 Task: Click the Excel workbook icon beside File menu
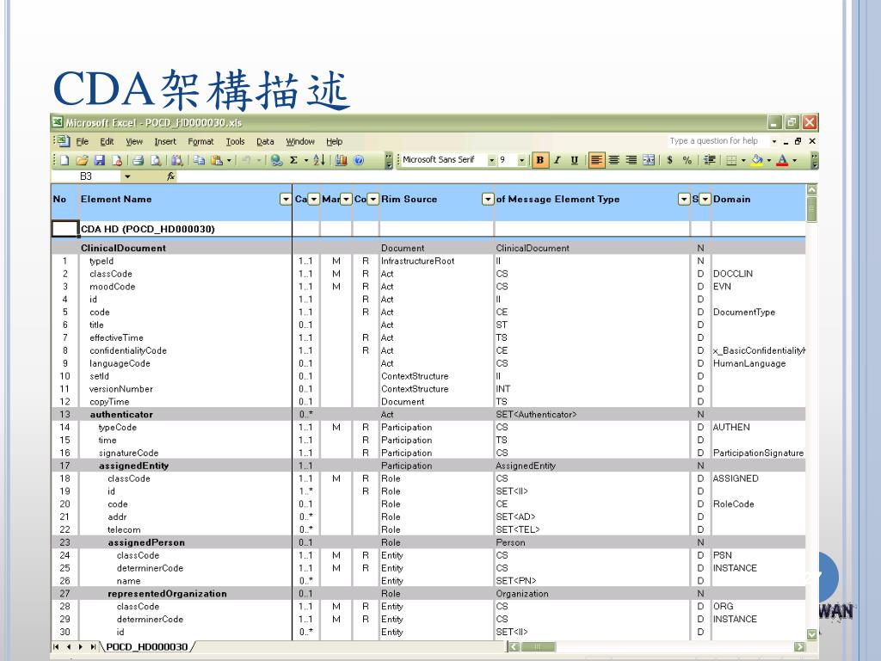pyautogui.click(x=62, y=141)
